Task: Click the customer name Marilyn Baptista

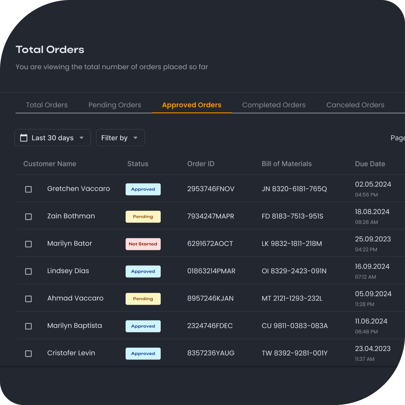Action: pyautogui.click(x=74, y=326)
